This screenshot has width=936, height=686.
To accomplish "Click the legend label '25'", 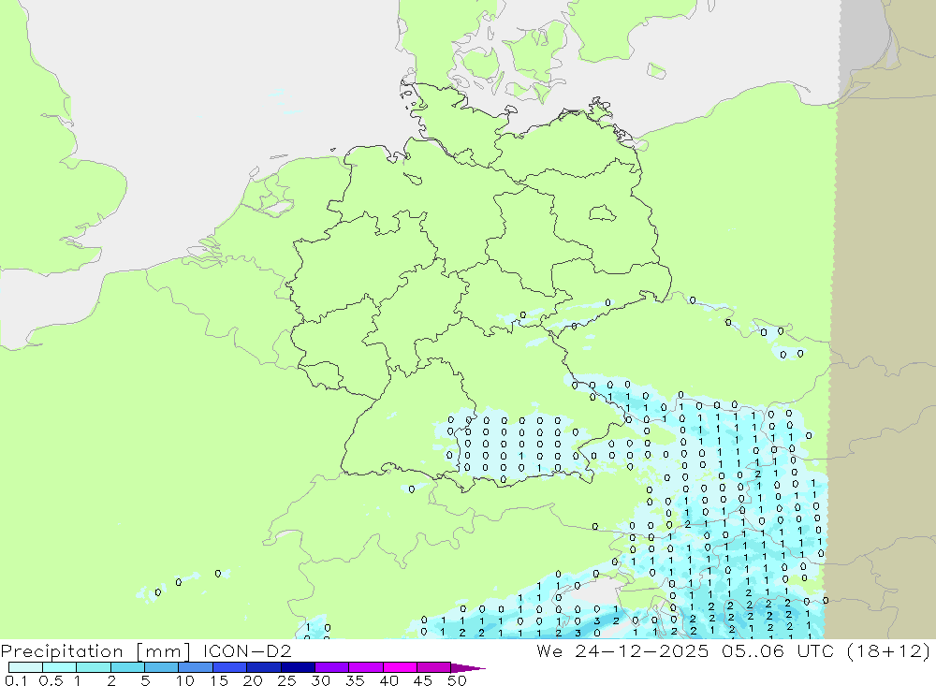I will pyautogui.click(x=286, y=680).
